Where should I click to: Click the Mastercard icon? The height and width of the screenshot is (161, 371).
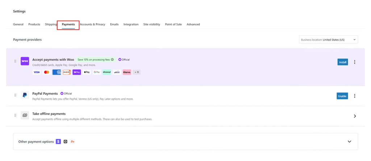pos(46,72)
